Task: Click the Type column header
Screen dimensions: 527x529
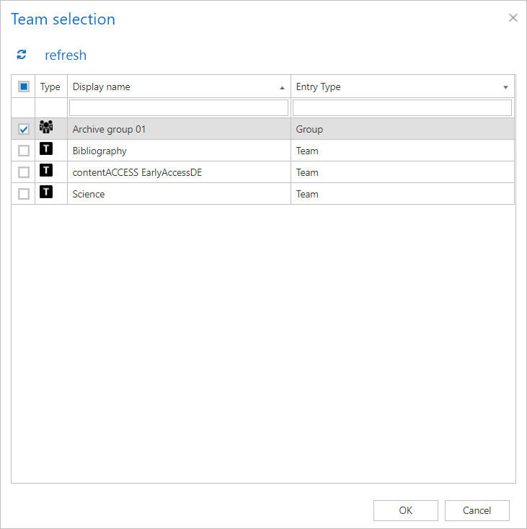Action: pyautogui.click(x=50, y=87)
